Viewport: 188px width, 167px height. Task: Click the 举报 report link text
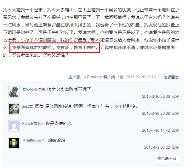pos(77,77)
